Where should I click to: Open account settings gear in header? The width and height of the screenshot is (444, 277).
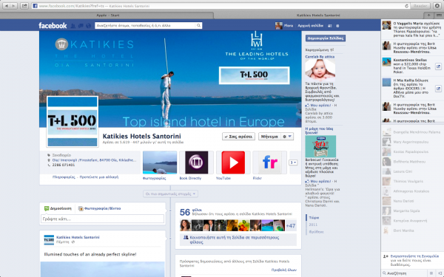(x=337, y=26)
